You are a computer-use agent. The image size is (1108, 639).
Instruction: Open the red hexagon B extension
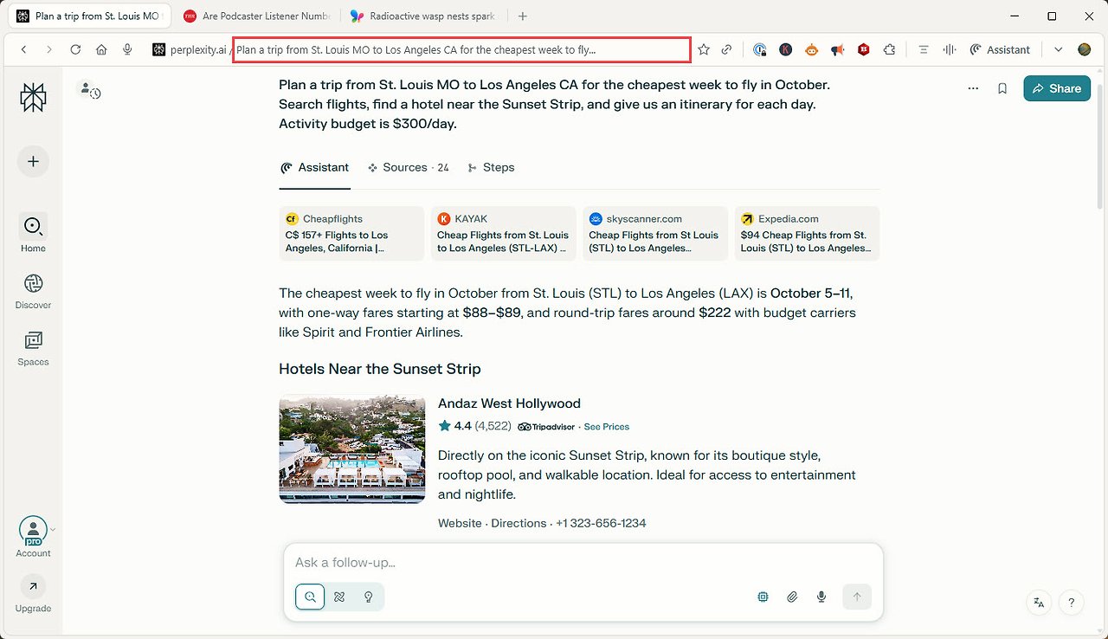[863, 50]
